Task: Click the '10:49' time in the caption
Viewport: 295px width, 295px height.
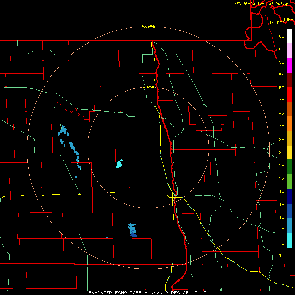Action: [199, 293]
